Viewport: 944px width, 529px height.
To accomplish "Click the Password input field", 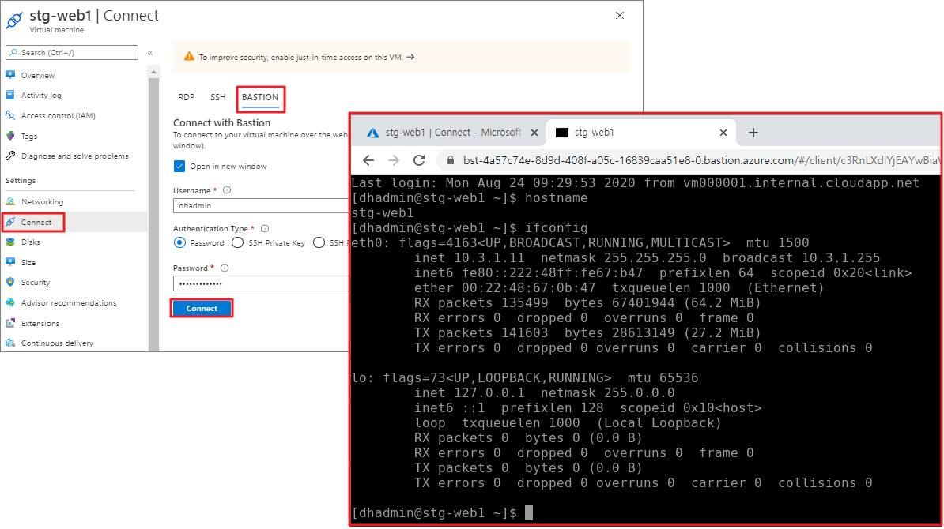I will [x=261, y=283].
